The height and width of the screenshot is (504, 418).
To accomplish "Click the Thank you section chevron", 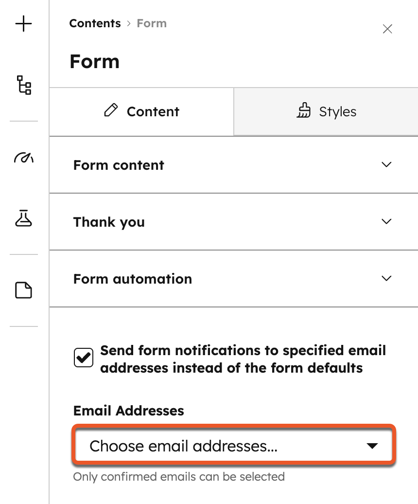I will click(x=386, y=221).
